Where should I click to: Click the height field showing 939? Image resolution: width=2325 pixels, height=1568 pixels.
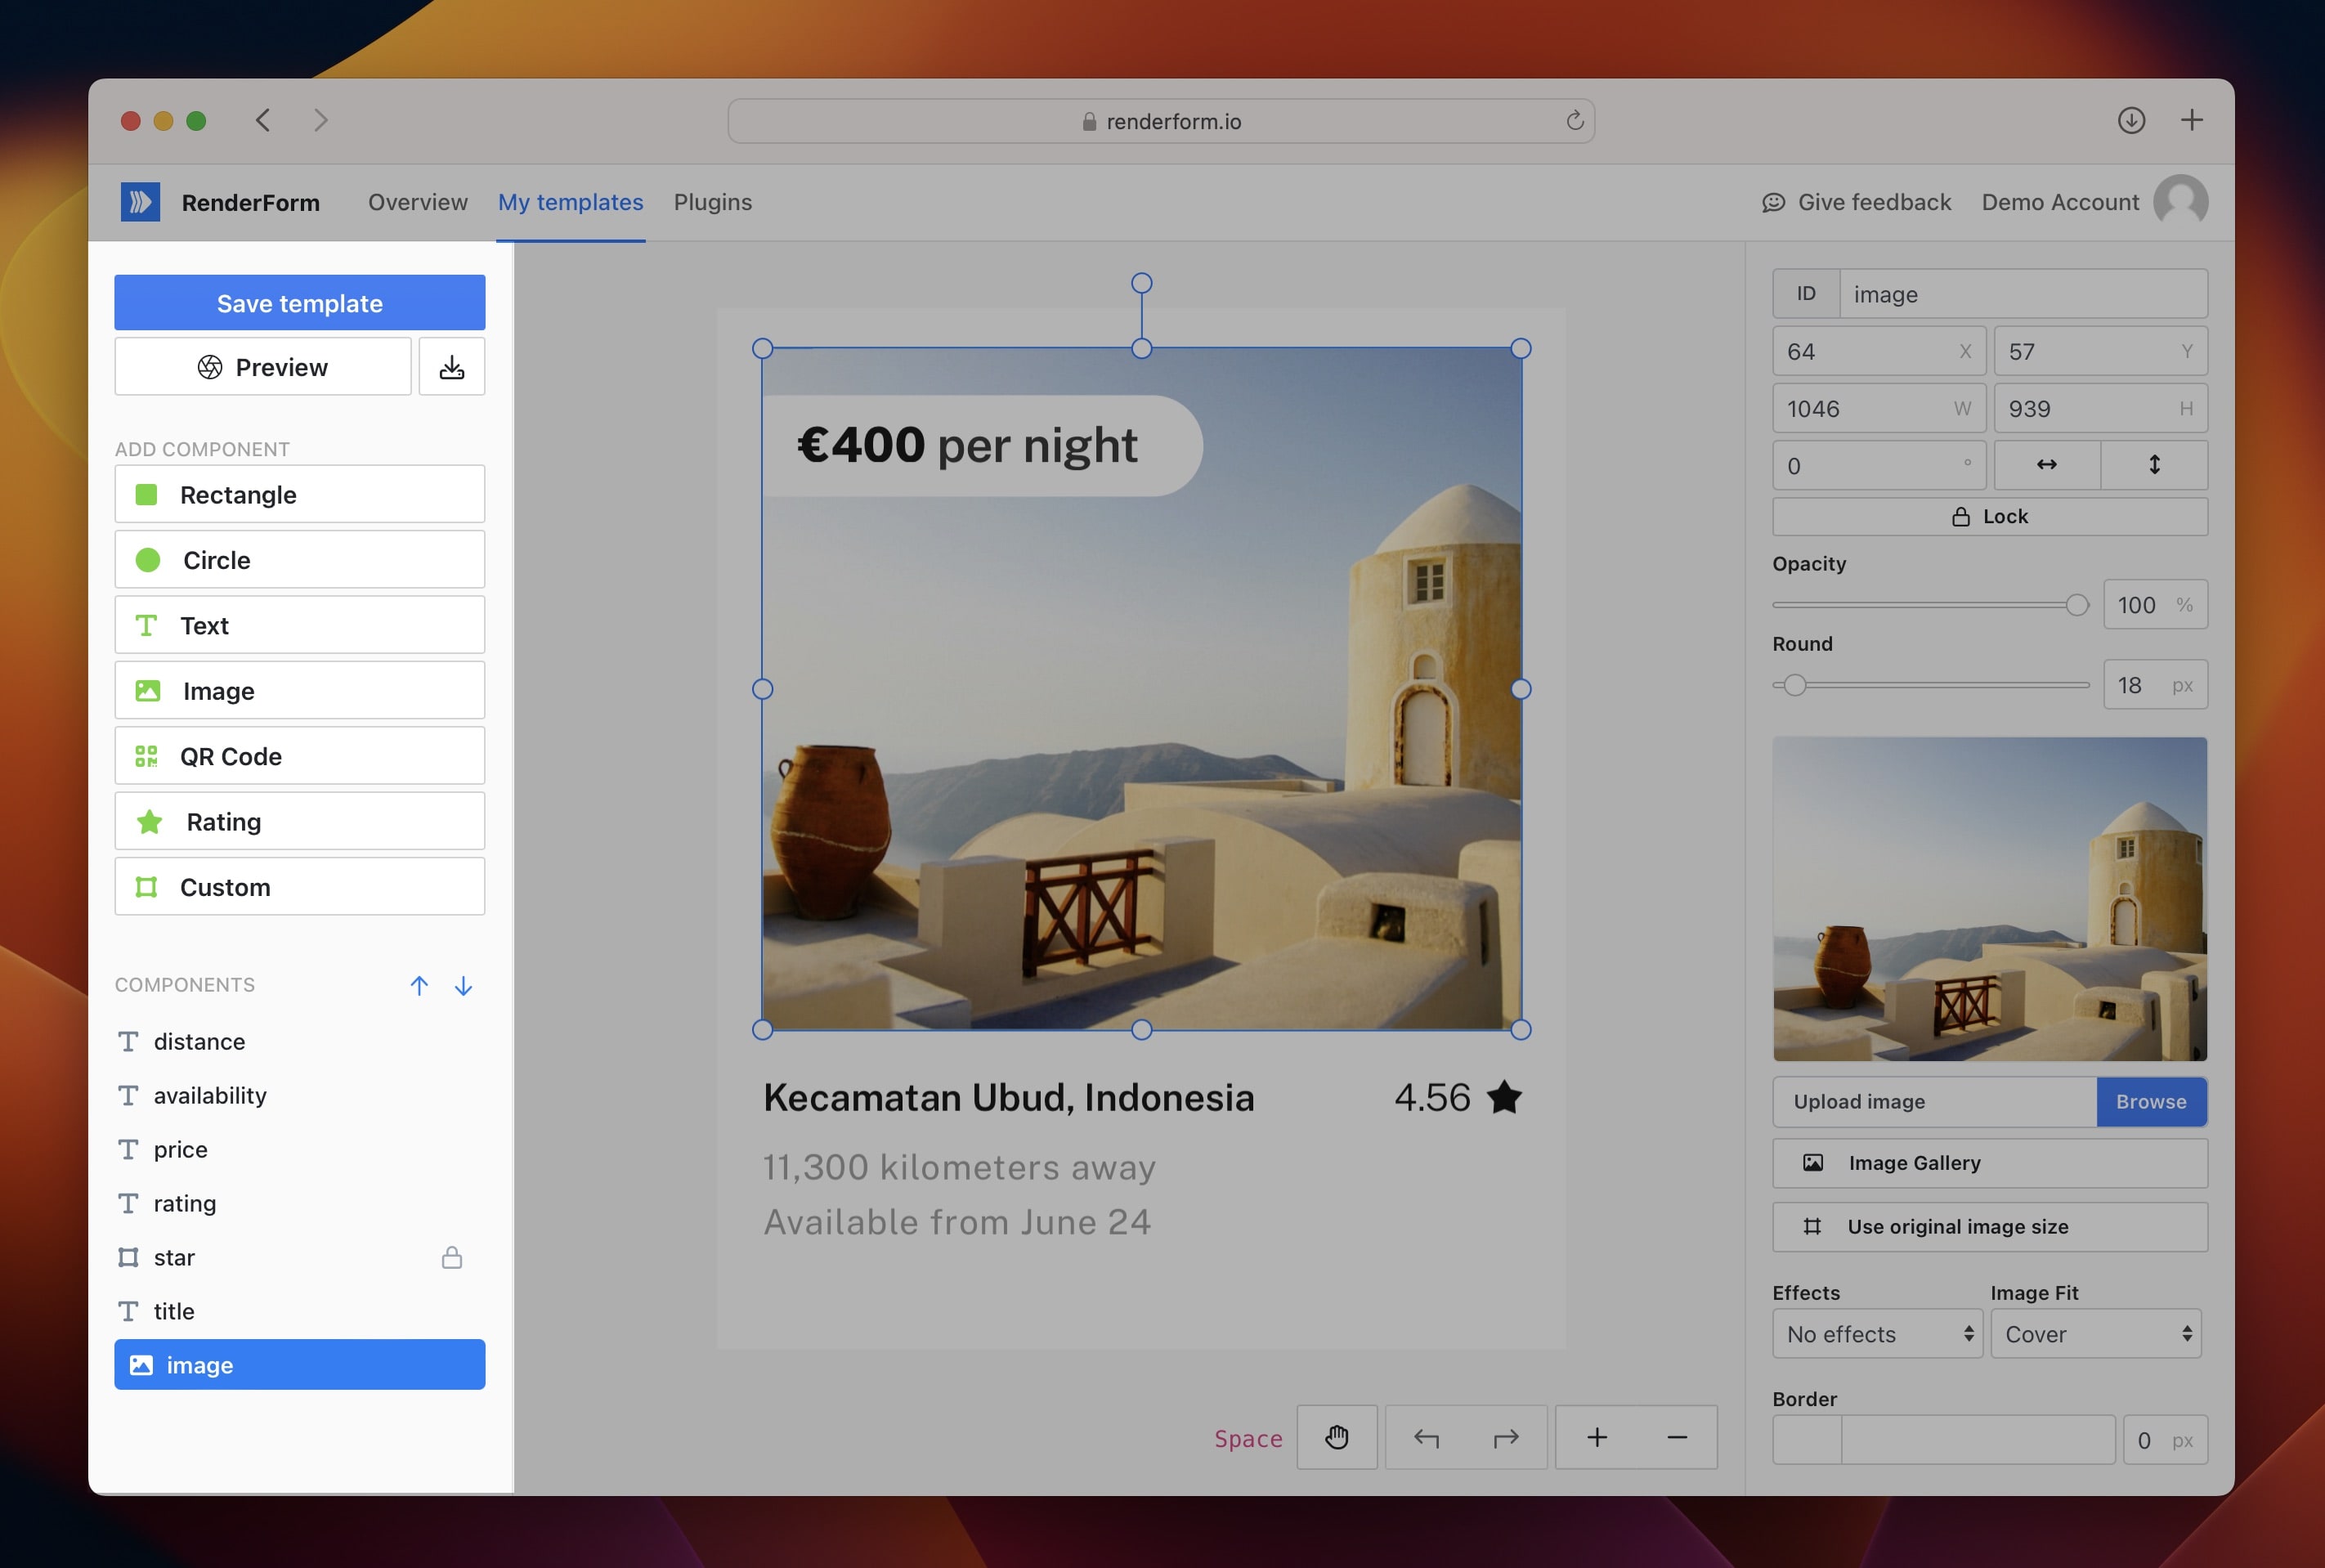click(2100, 408)
